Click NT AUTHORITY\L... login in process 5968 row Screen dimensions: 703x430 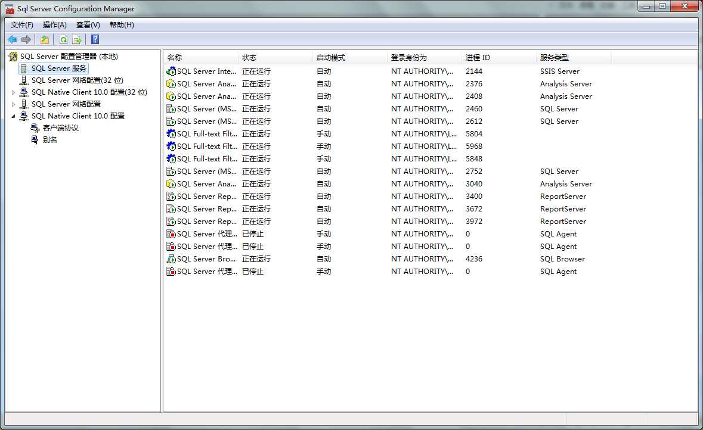[424, 147]
